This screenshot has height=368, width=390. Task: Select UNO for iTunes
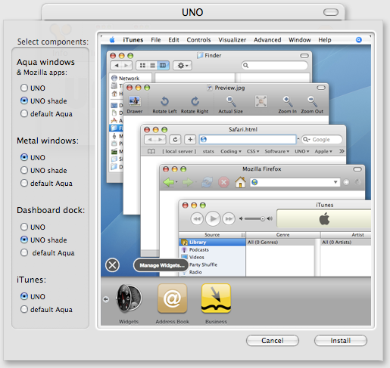(24, 296)
